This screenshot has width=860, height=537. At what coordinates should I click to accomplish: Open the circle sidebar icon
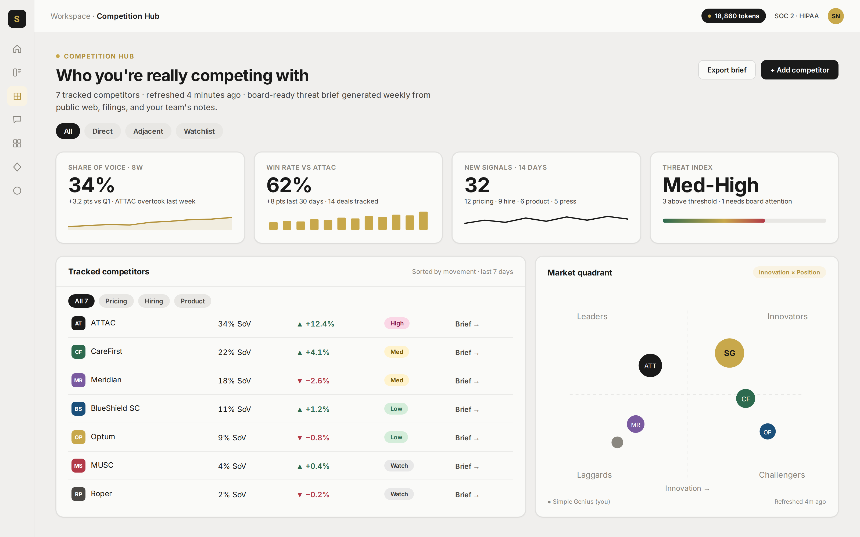[x=17, y=191]
